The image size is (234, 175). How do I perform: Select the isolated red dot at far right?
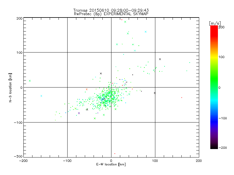tap(182, 97)
